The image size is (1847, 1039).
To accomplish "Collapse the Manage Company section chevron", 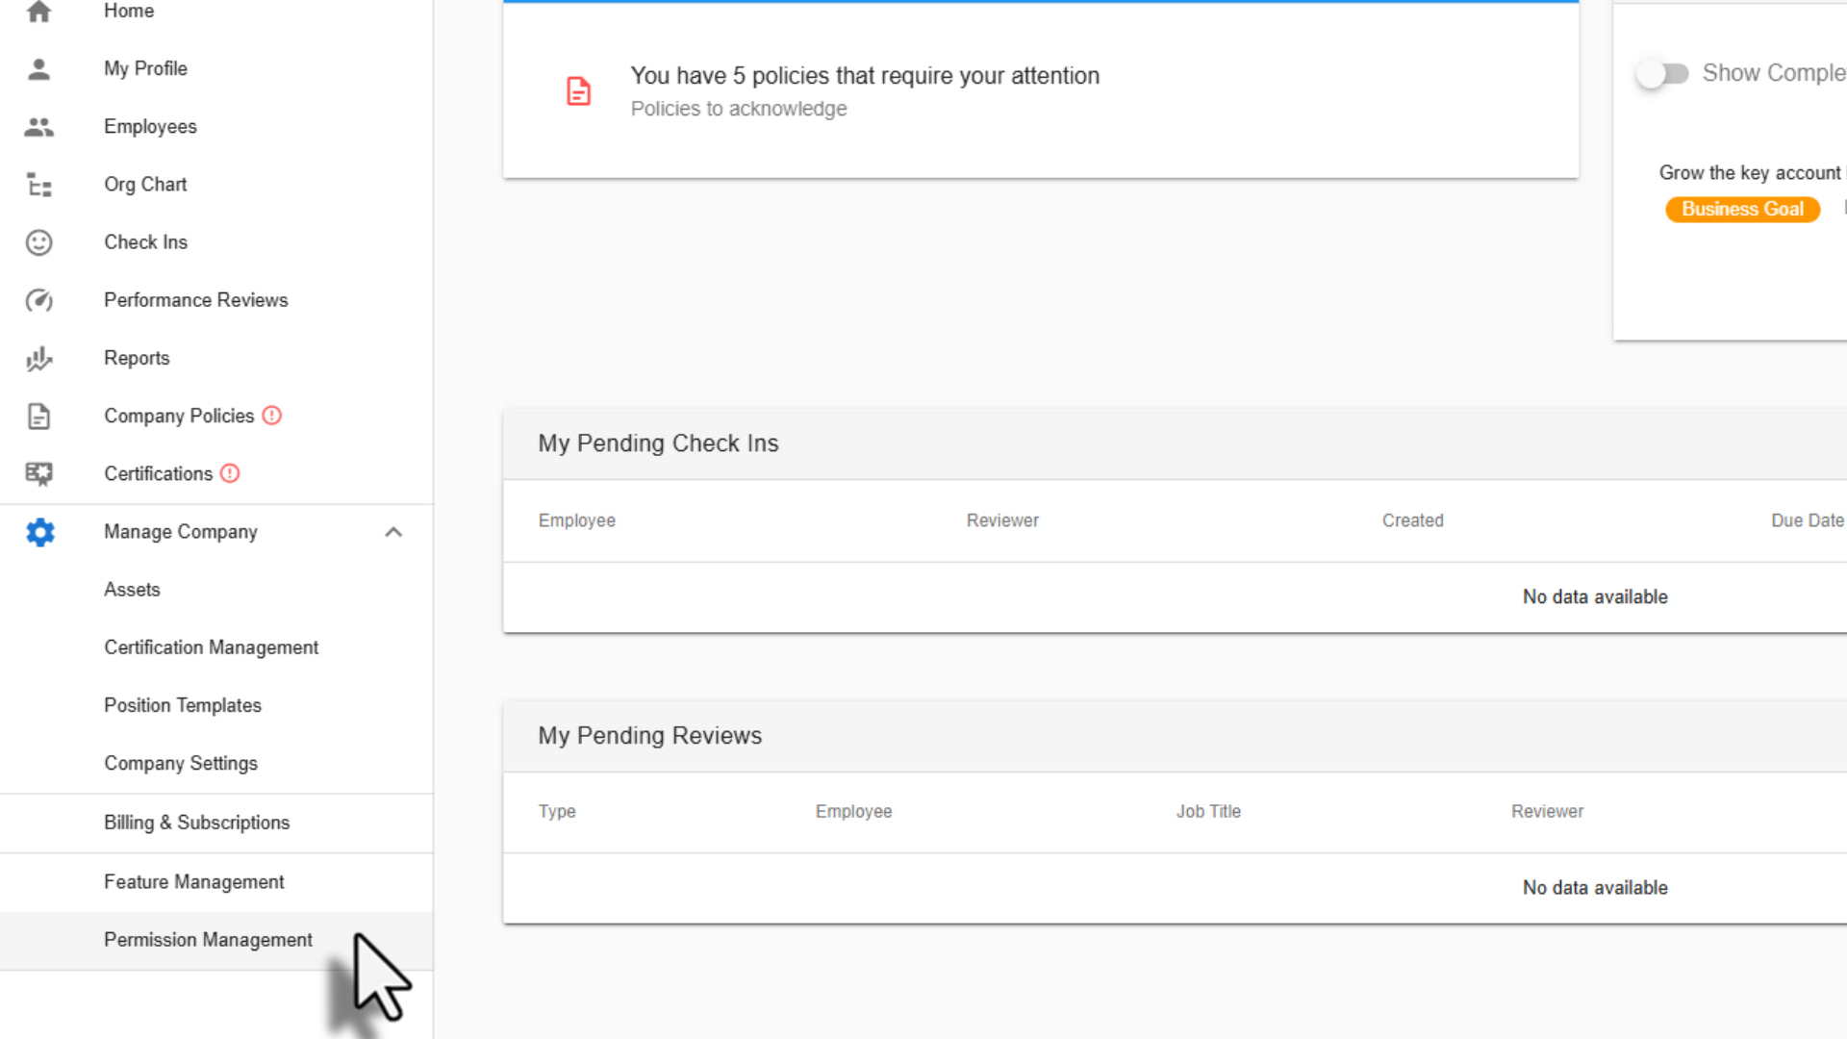I will coord(392,532).
